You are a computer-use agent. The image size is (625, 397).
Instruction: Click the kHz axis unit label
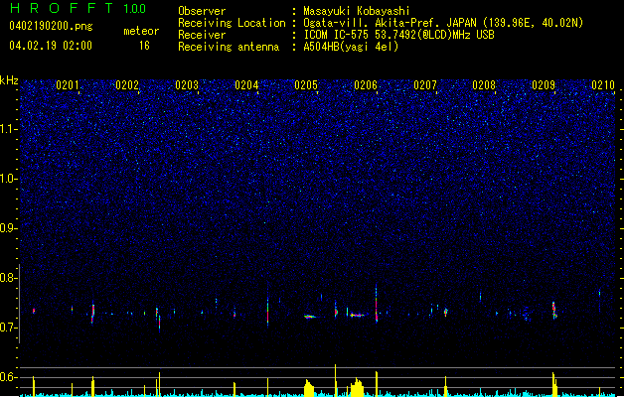(x=9, y=80)
